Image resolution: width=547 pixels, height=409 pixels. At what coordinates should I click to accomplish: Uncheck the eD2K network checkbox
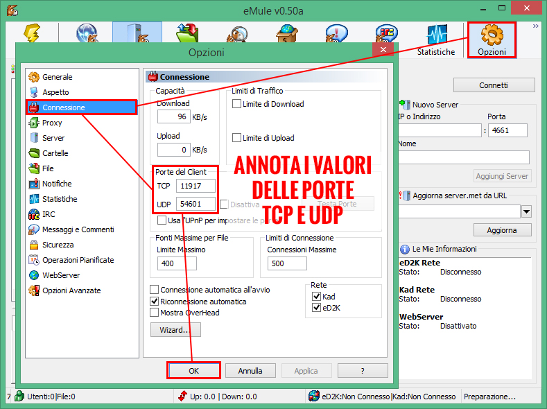[316, 308]
